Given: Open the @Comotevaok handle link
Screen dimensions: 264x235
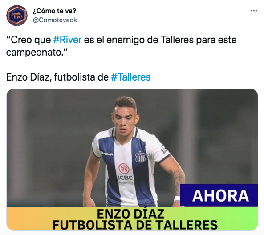Looking at the screenshot, I should click(x=55, y=20).
